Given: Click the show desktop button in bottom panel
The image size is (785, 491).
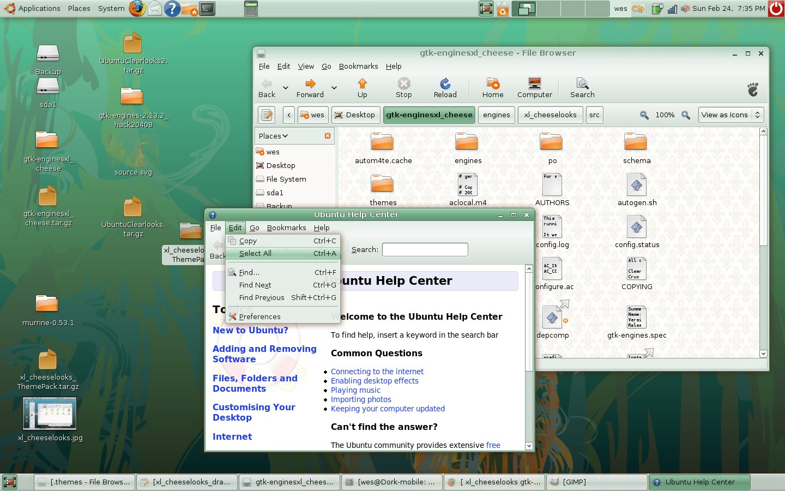Looking at the screenshot, I should [x=10, y=482].
